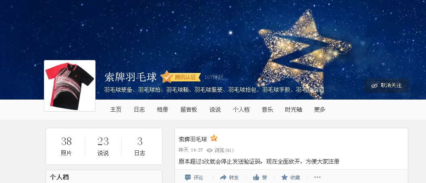
Task: Click eye icon in unfollow button
Action: [x=374, y=85]
